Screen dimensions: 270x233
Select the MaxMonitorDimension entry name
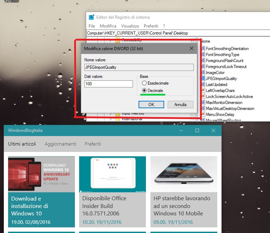coord(224,103)
